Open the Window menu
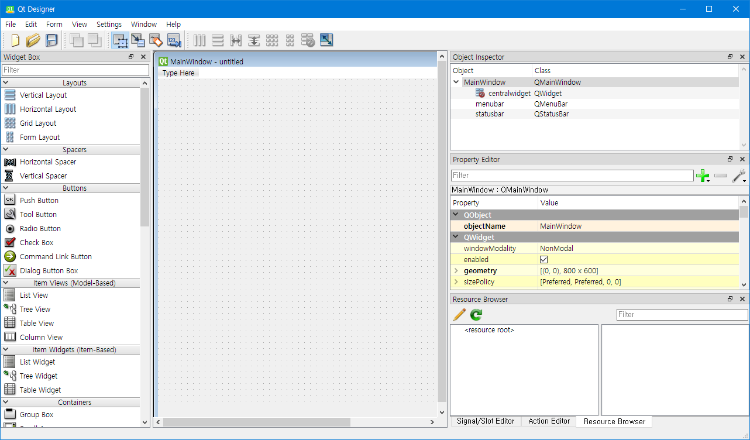 click(144, 25)
